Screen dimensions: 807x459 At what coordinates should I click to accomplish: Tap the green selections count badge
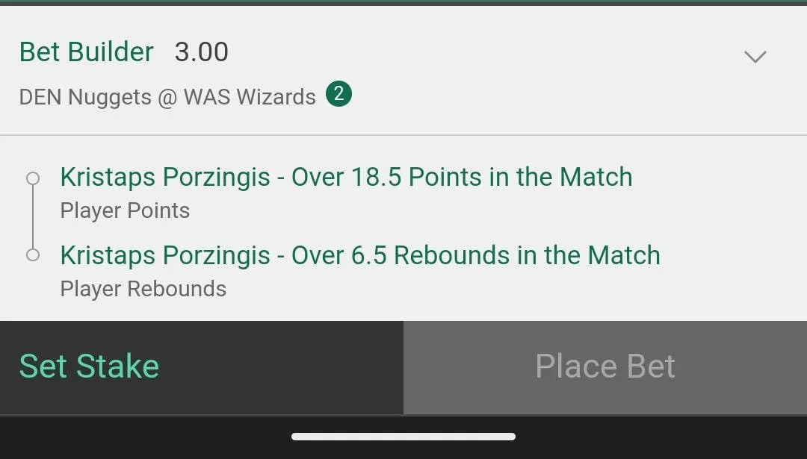[x=338, y=93]
